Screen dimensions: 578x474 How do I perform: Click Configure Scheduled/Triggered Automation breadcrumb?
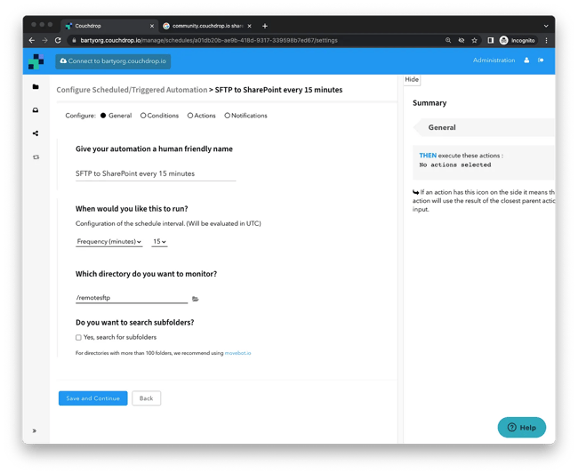132,90
